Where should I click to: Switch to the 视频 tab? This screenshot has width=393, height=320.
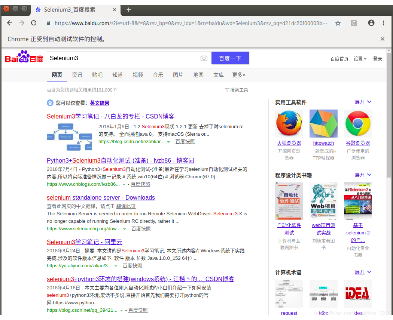pyautogui.click(x=138, y=75)
